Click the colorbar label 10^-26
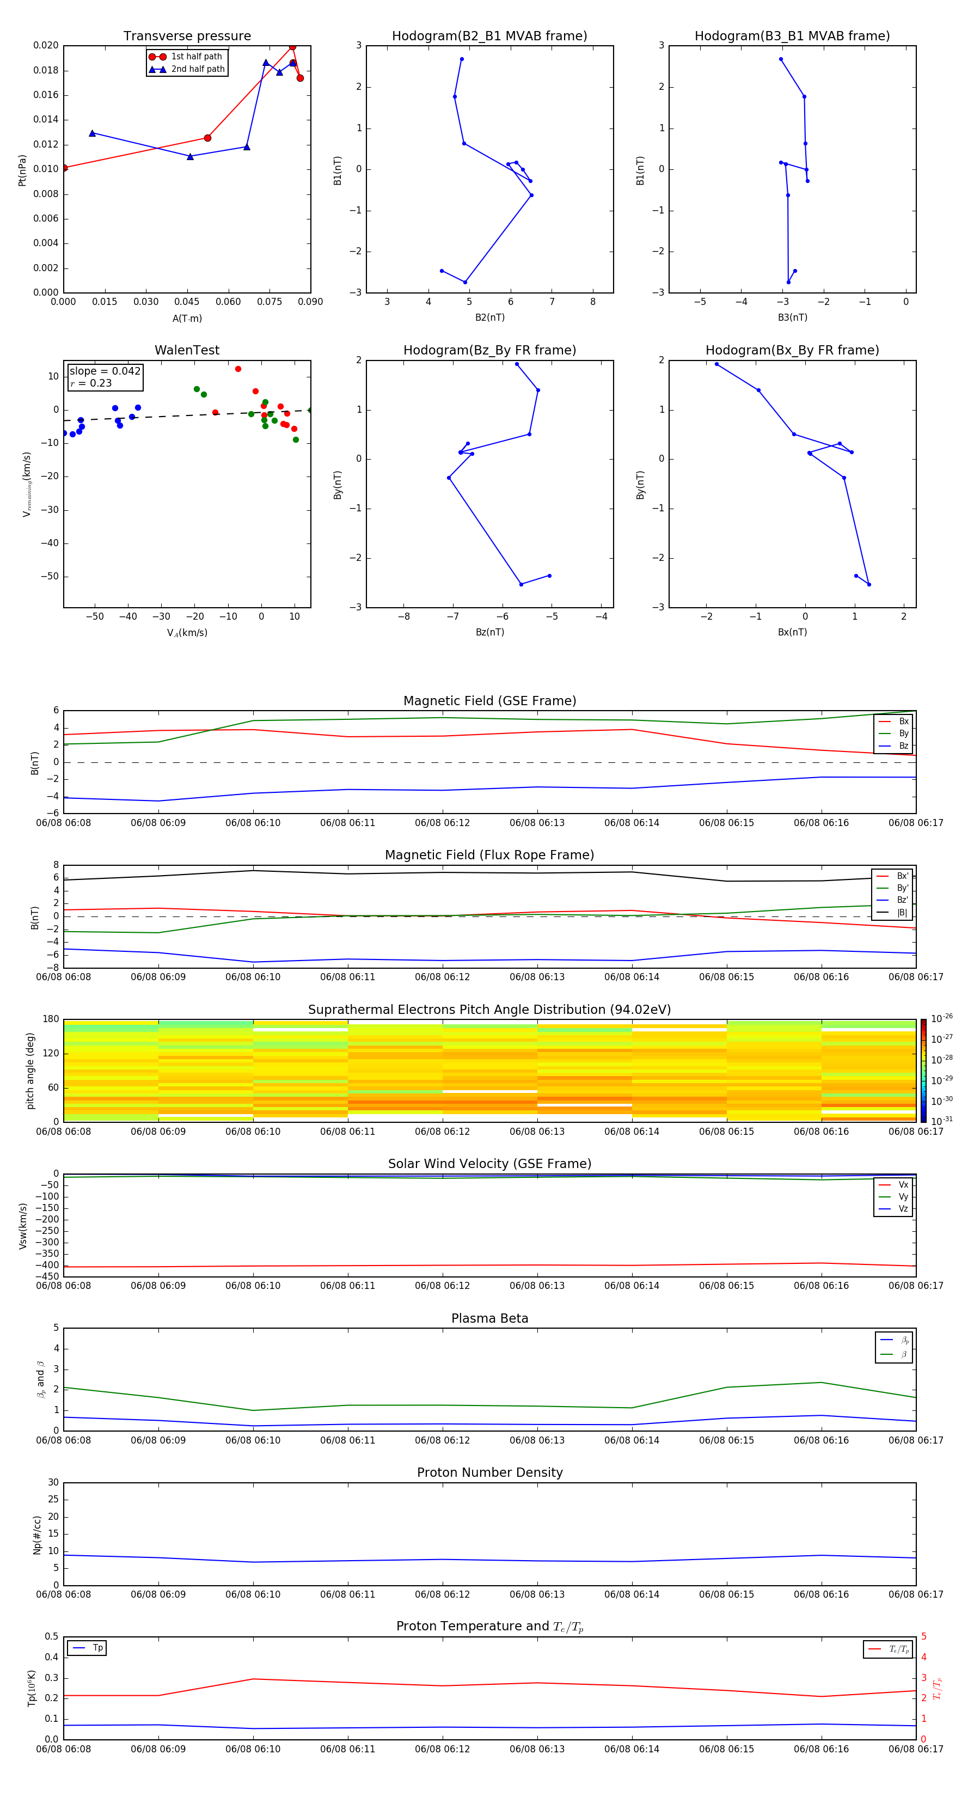Screen dimensions: 980x1797 pyautogui.click(x=942, y=1018)
